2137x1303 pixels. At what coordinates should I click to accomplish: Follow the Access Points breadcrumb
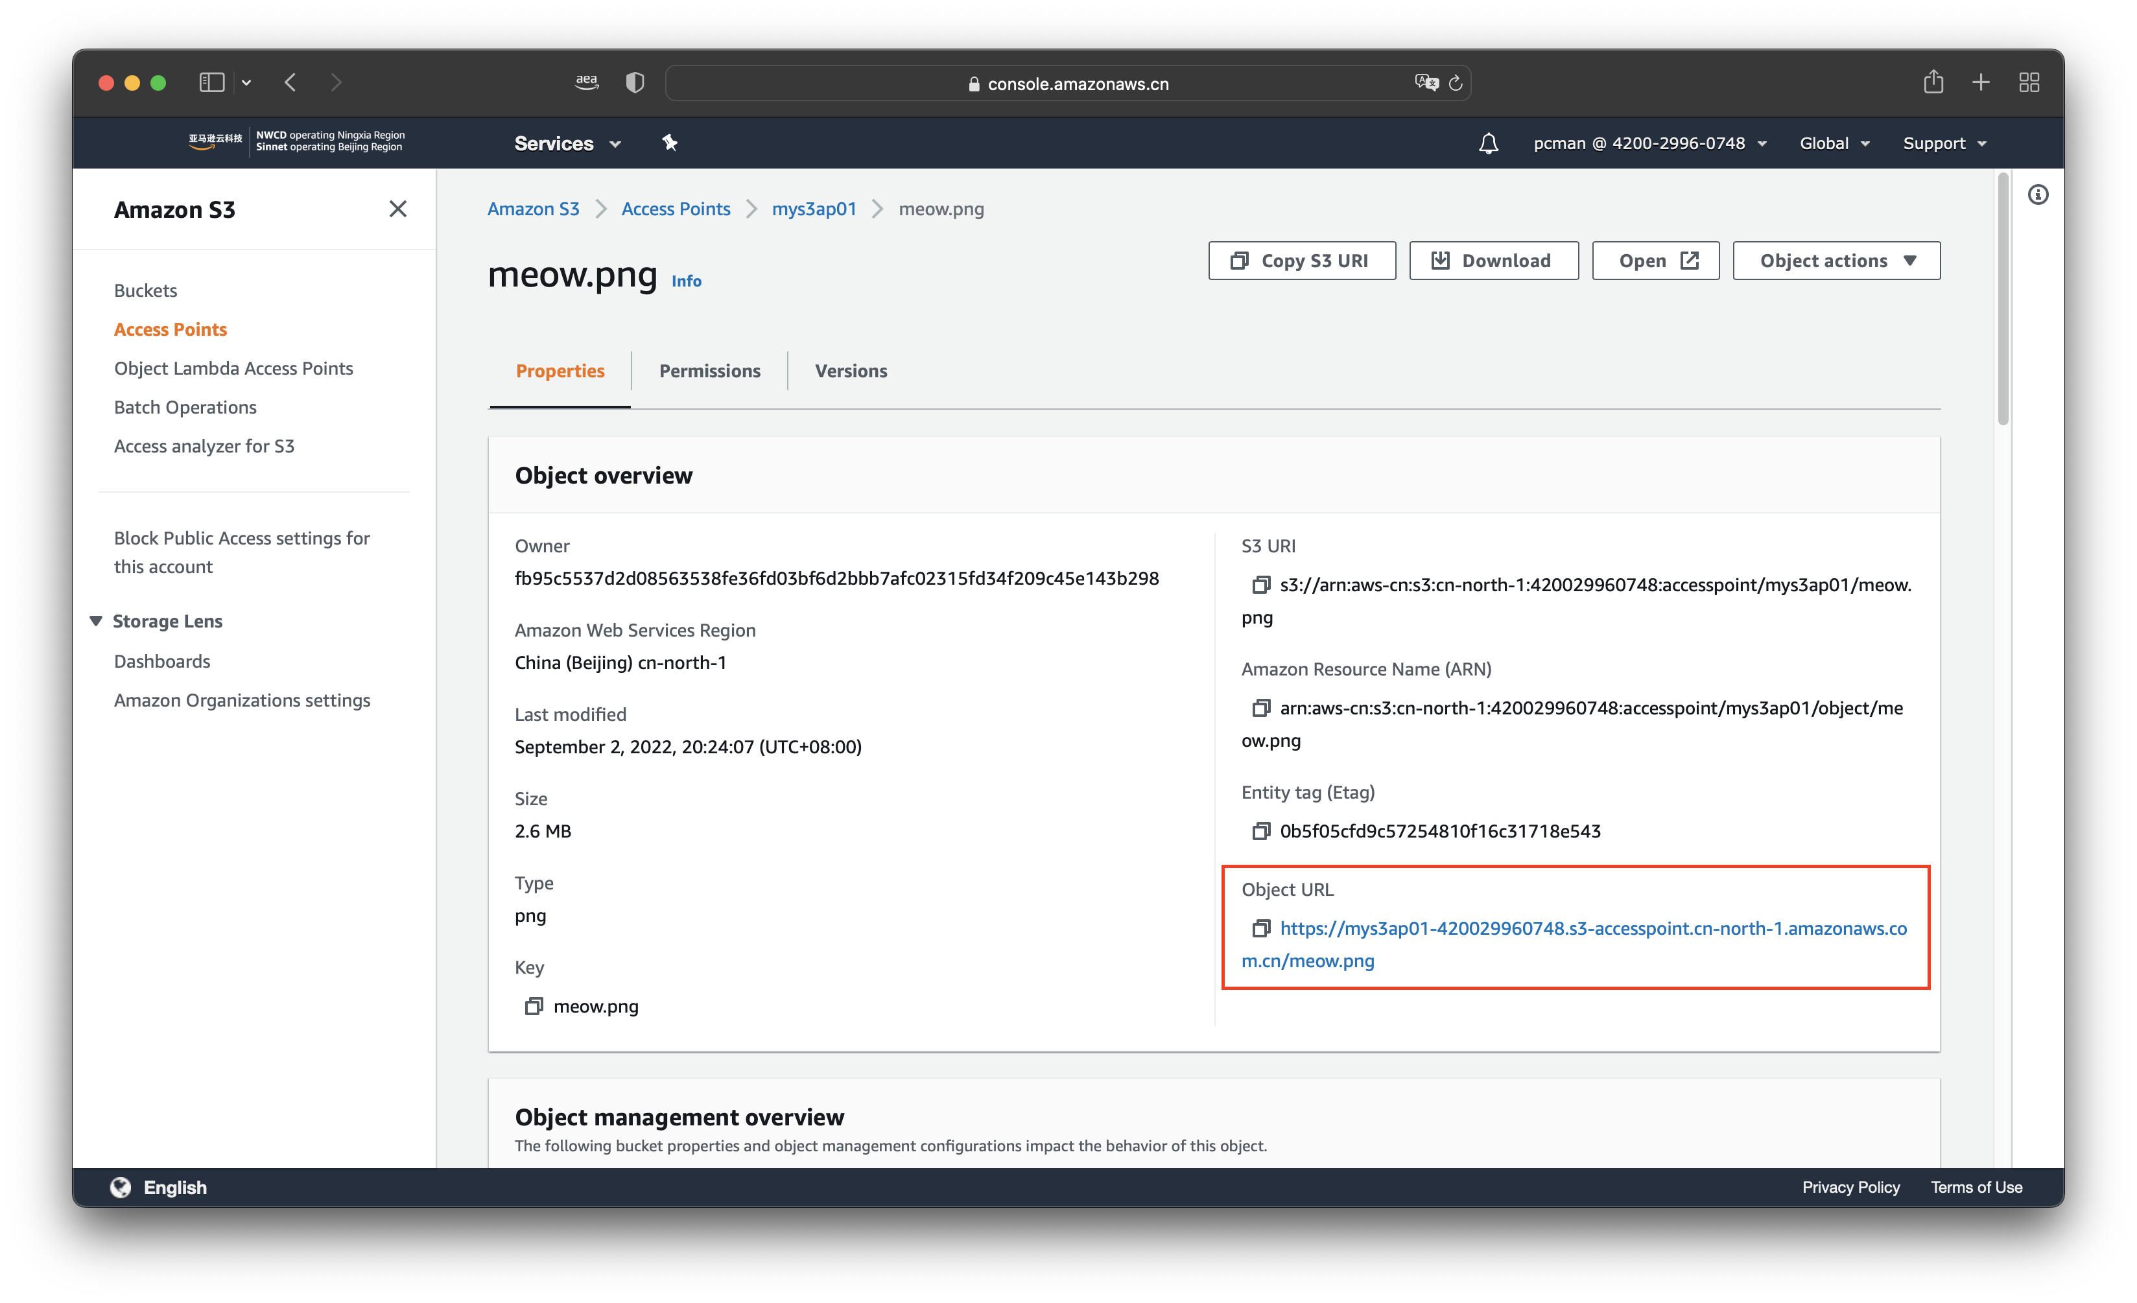[x=675, y=209]
